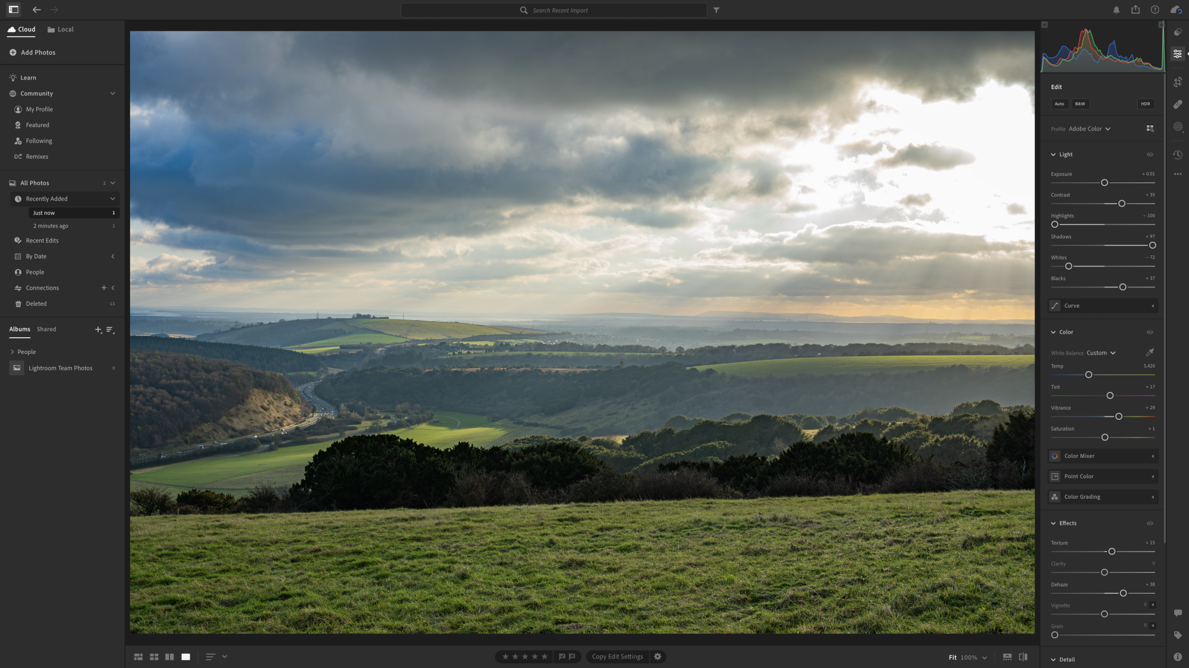1189x668 pixels.
Task: Toggle the left panel icon at top-left
Action: pyautogui.click(x=13, y=10)
